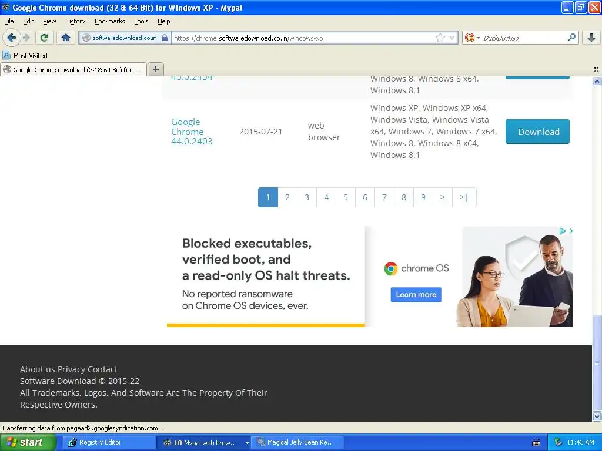The width and height of the screenshot is (602, 451).
Task: Click the ad photo of two people
Action: tap(514, 277)
